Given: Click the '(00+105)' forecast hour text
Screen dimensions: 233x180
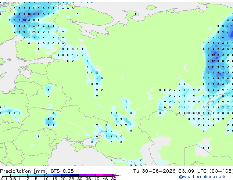Looking at the screenshot, I should coord(221,171).
